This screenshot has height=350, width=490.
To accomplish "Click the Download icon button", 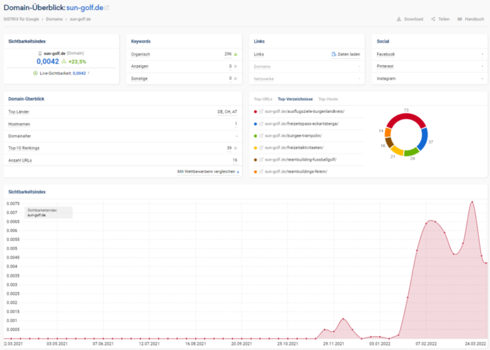I will point(399,19).
